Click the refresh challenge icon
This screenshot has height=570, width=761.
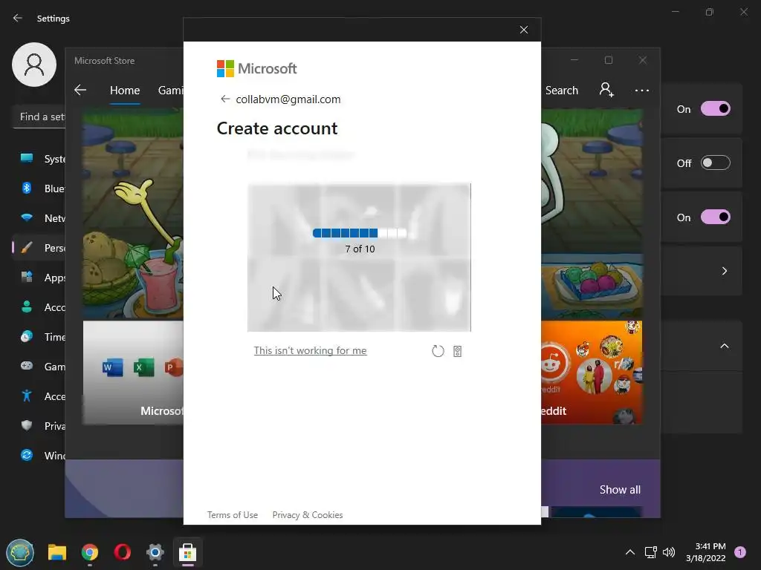pyautogui.click(x=438, y=351)
